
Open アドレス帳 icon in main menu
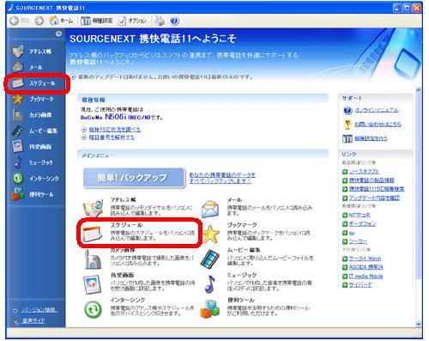[93, 209]
